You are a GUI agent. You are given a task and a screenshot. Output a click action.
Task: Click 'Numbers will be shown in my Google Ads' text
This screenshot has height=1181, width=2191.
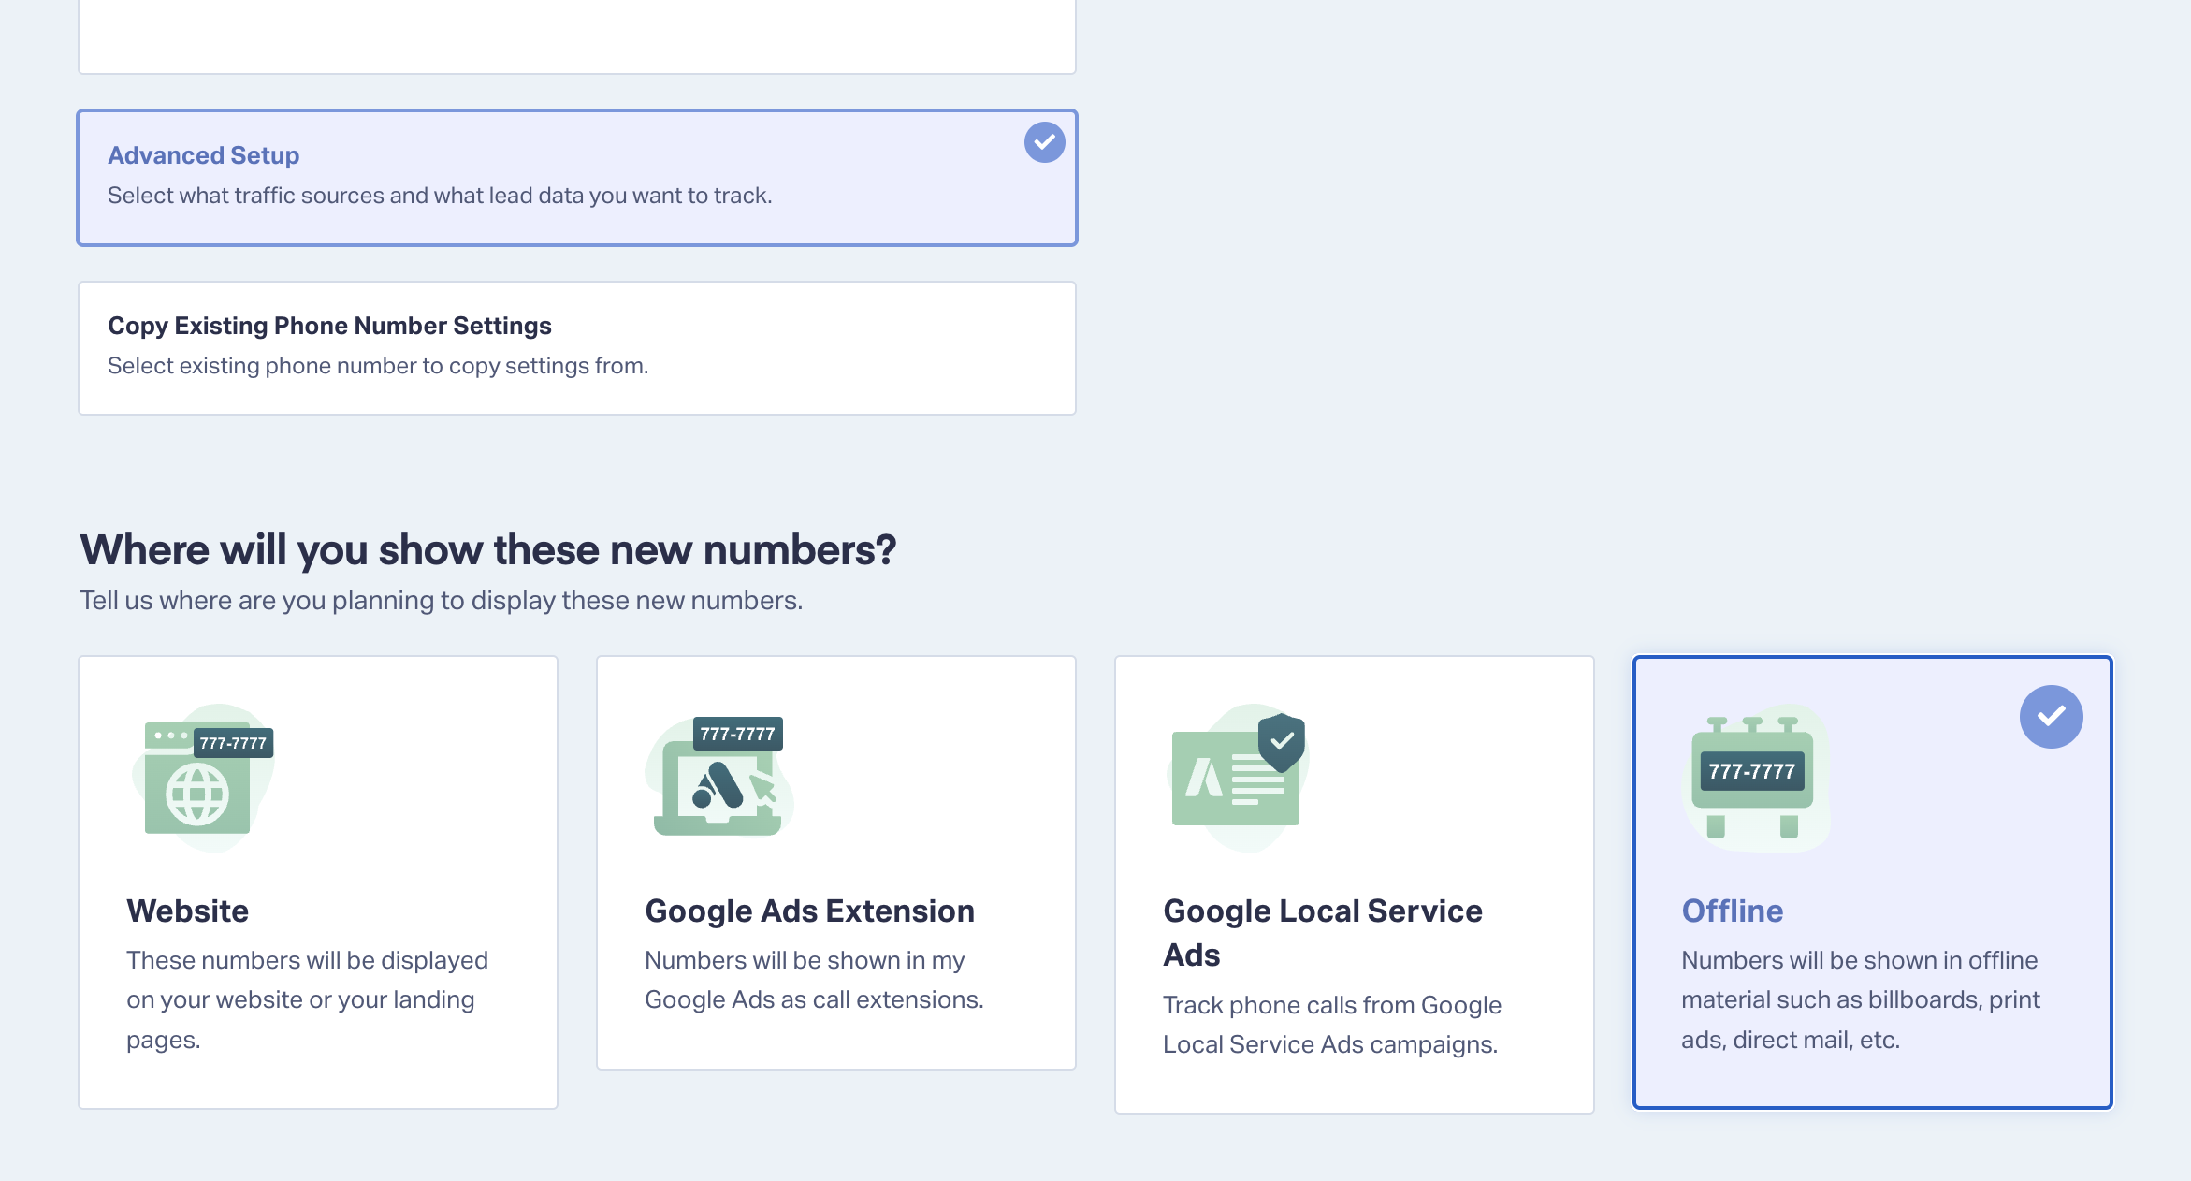814,980
